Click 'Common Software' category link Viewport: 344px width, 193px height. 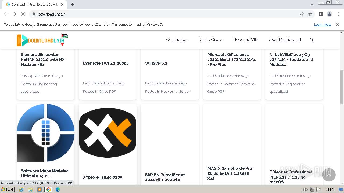[x=239, y=84]
